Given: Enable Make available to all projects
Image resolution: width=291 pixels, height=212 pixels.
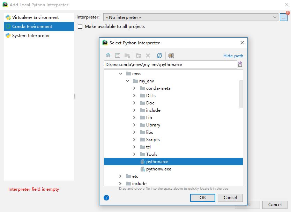Looking at the screenshot, I should point(80,27).
